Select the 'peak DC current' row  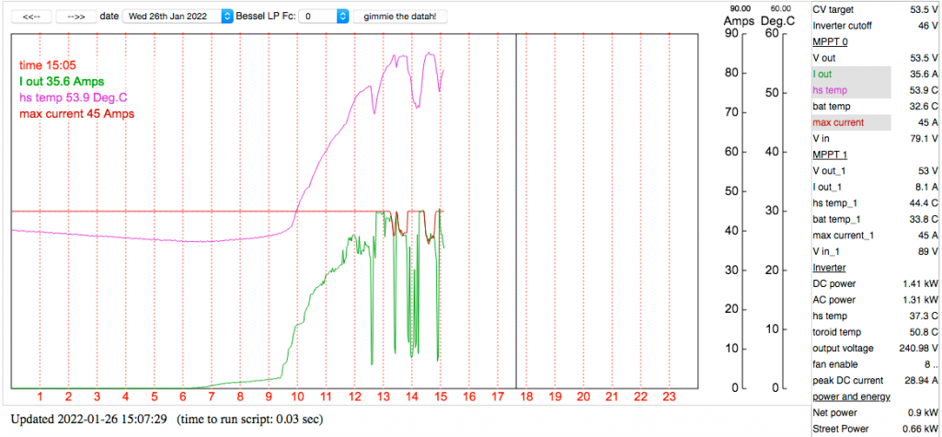(x=850, y=380)
